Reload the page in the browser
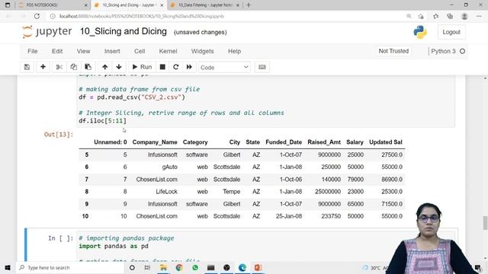Viewport: 488px width, 274px height. 37,16
